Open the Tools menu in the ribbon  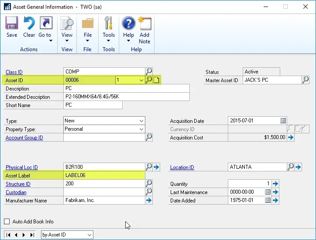(x=109, y=30)
